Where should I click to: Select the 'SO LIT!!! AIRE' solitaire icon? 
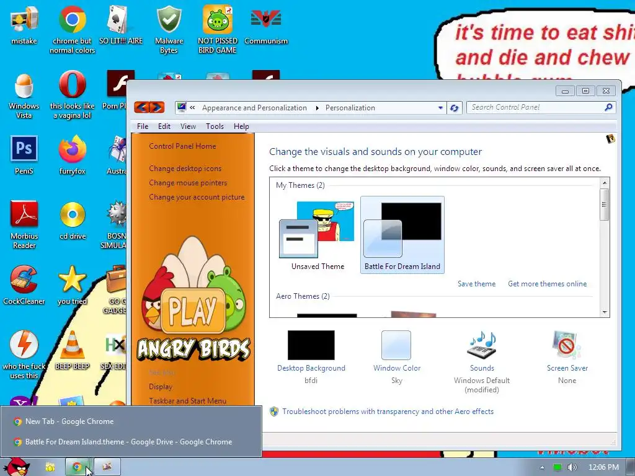click(121, 25)
